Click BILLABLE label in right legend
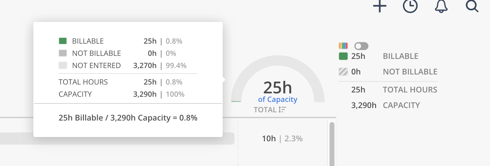Viewport: 490px width, 166px height. tap(400, 56)
